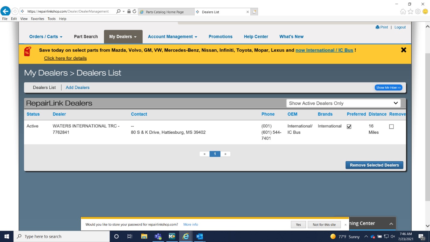This screenshot has width=430, height=242.
Task: Open What's New page
Action: 291,36
